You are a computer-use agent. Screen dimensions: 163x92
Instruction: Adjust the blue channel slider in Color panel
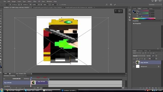tap(143, 16)
